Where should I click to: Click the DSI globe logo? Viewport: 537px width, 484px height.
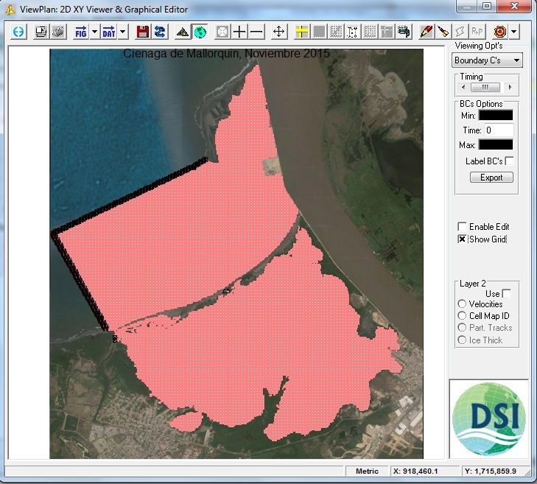point(489,419)
